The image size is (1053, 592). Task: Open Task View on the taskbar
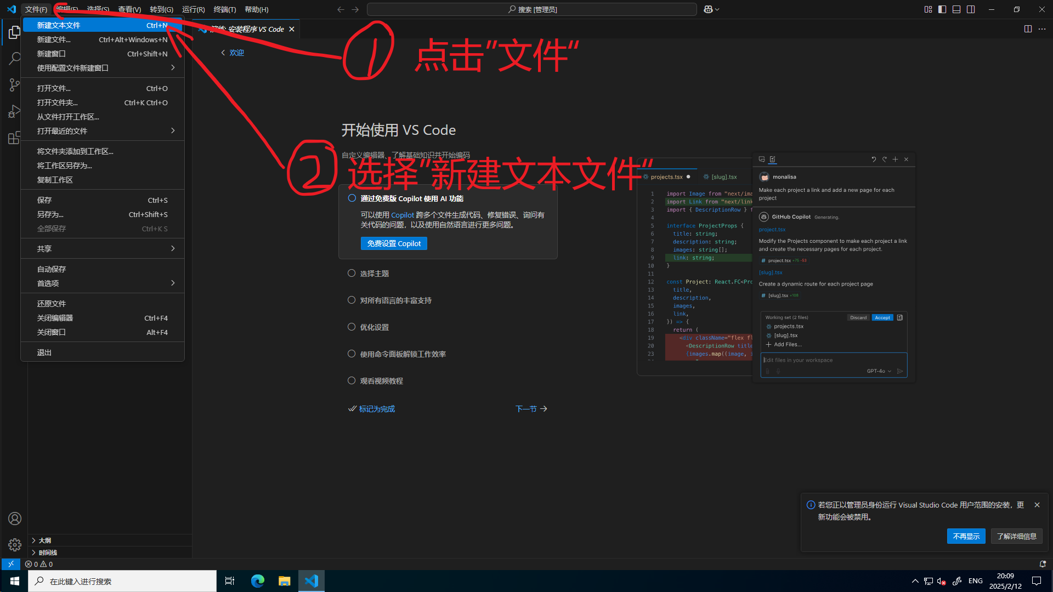pos(230,581)
